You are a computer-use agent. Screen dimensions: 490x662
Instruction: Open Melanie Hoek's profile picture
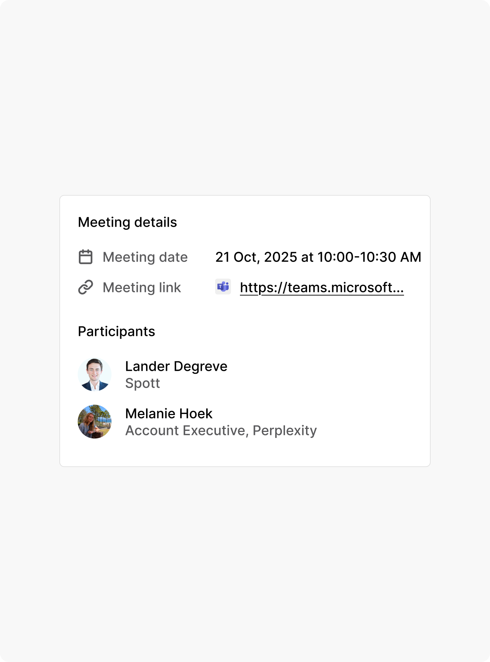point(95,421)
